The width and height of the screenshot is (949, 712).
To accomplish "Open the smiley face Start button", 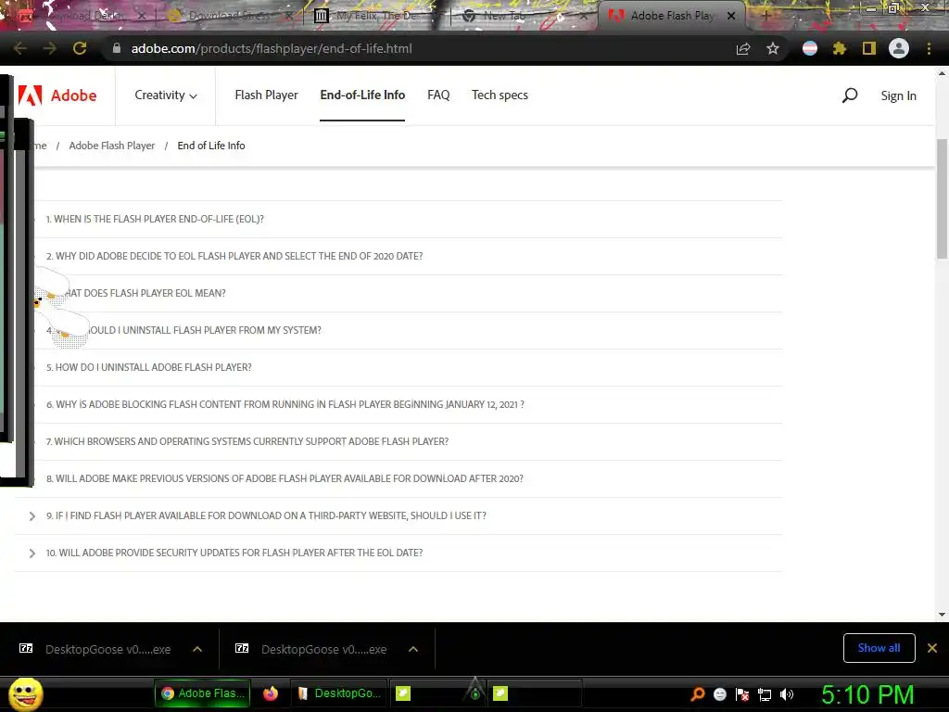I will 25,693.
